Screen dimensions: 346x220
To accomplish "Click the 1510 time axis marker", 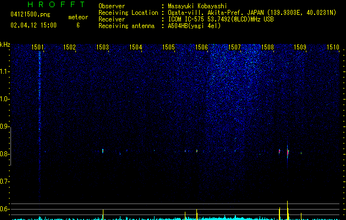I will pyautogui.click(x=333, y=47).
